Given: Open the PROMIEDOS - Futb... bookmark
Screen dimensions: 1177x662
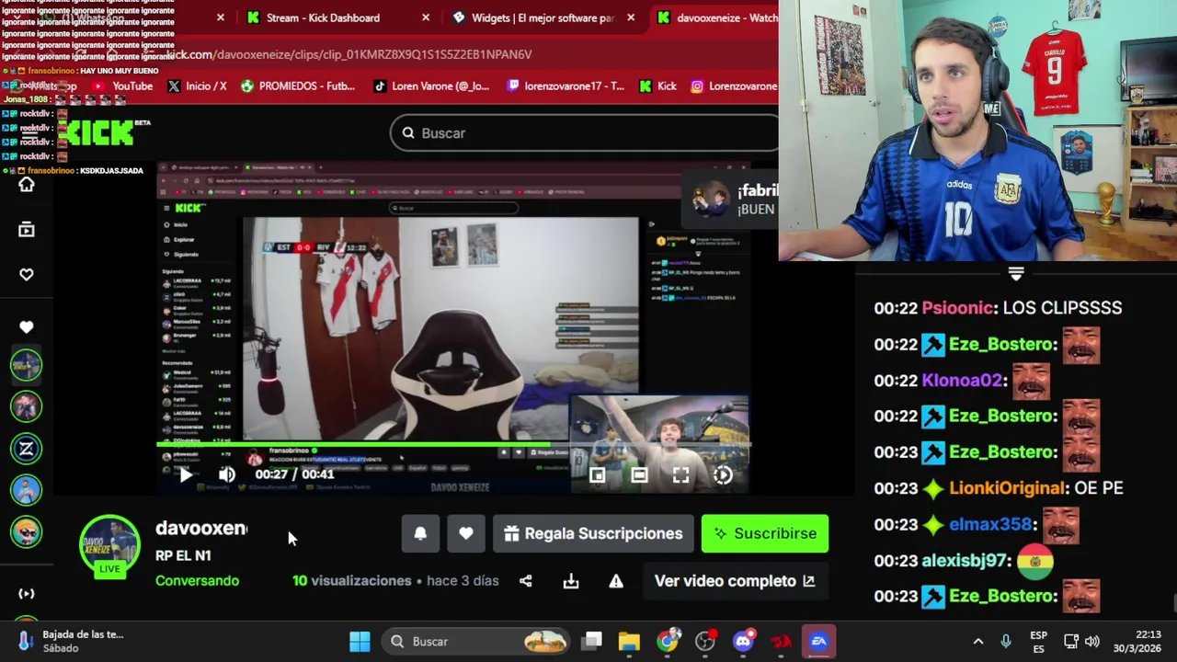Looking at the screenshot, I should pos(297,86).
